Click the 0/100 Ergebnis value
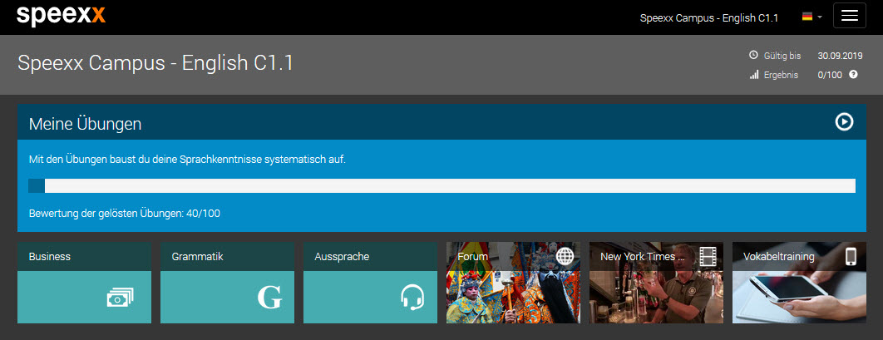The height and width of the screenshot is (340, 883). tap(830, 75)
